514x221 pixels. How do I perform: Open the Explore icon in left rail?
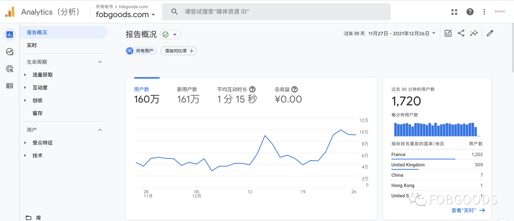point(10,52)
